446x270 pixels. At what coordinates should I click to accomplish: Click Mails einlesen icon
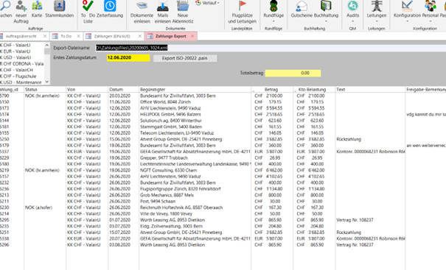163,12
